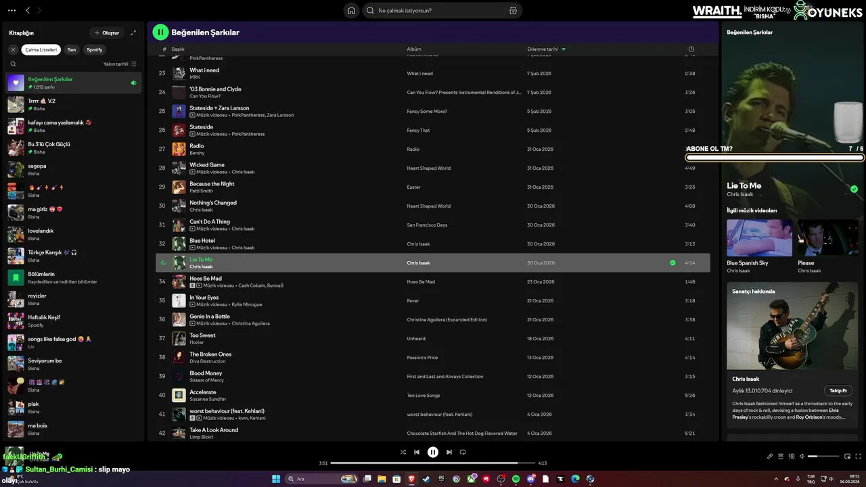Screen dimensions: 866x487
Task: Open the 'Heart Shaped World' album for Wicked Game
Action: [x=428, y=168]
